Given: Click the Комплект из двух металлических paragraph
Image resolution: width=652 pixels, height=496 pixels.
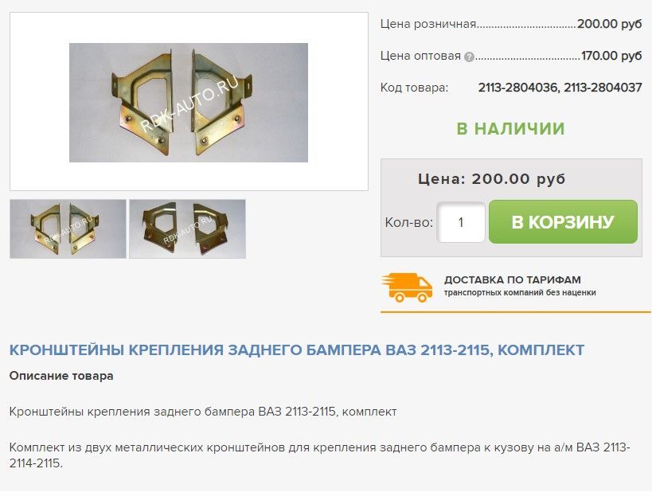Looking at the screenshot, I should point(319,455).
